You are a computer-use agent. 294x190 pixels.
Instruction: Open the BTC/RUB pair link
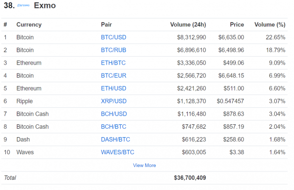click(x=114, y=50)
